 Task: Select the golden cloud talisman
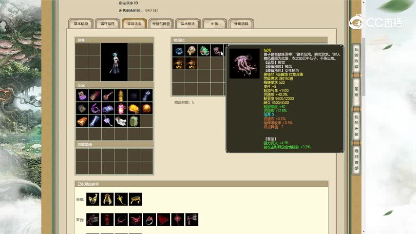[x=133, y=108]
